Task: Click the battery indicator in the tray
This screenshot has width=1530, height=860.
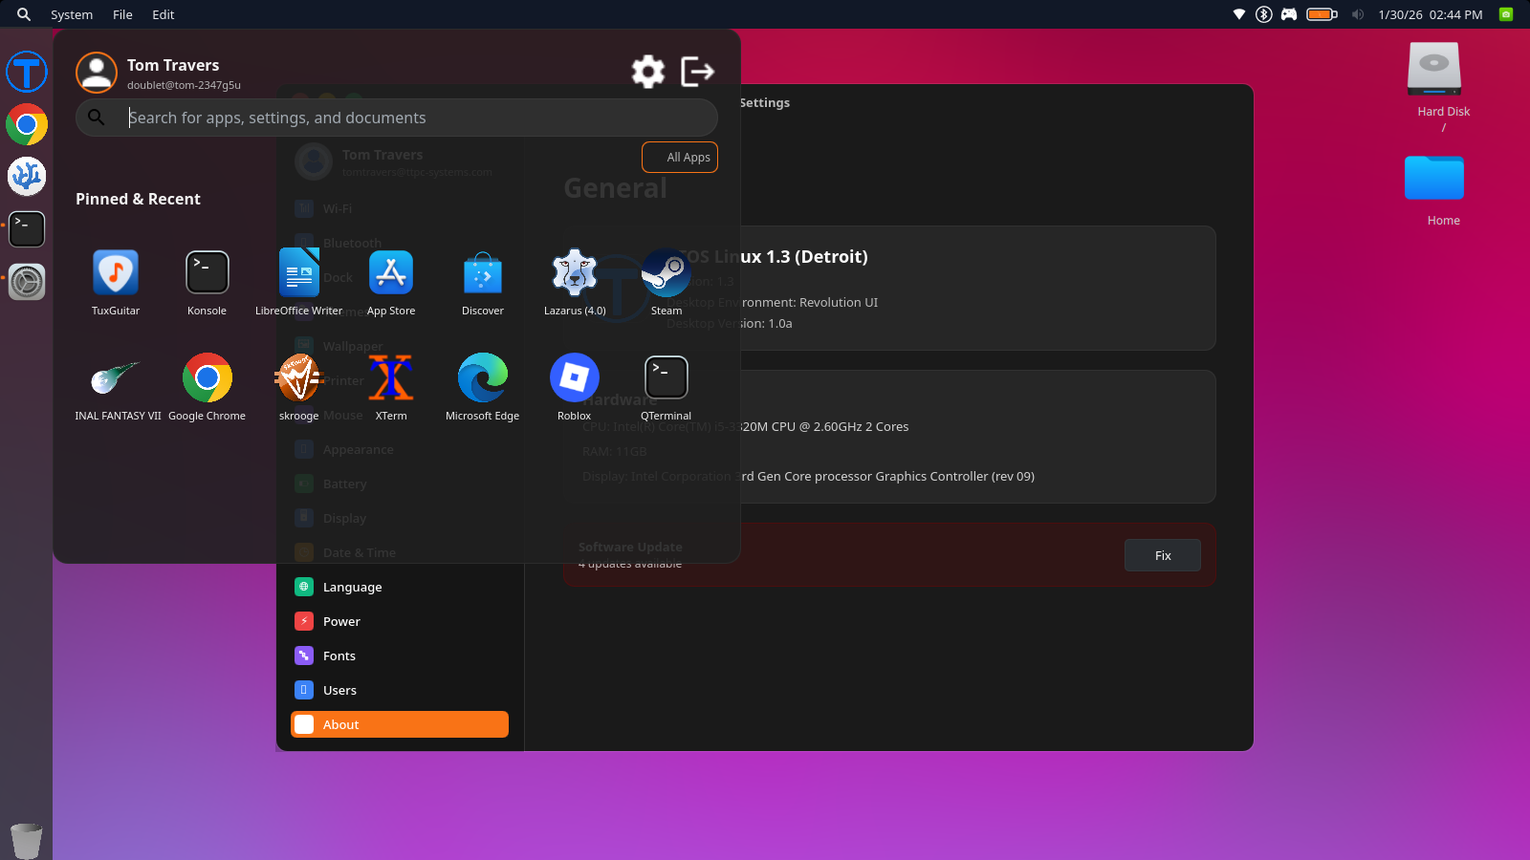Action: (1322, 14)
